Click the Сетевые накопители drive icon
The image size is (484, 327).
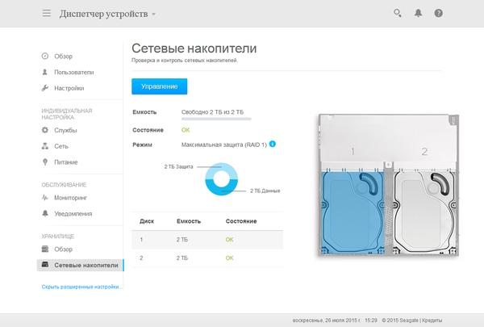click(45, 265)
